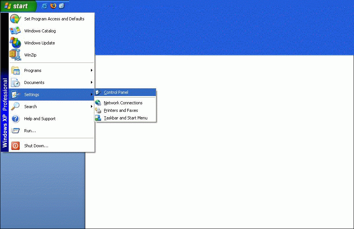Open the Programs menu label
354x229 pixels.
(x=33, y=70)
